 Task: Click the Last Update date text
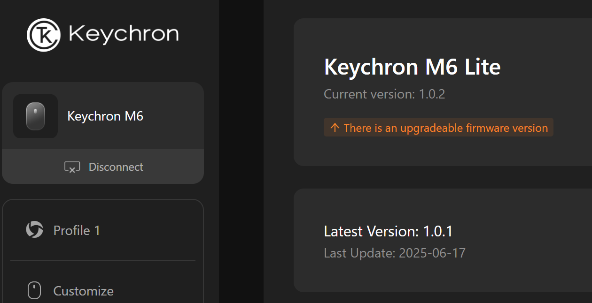(394, 253)
